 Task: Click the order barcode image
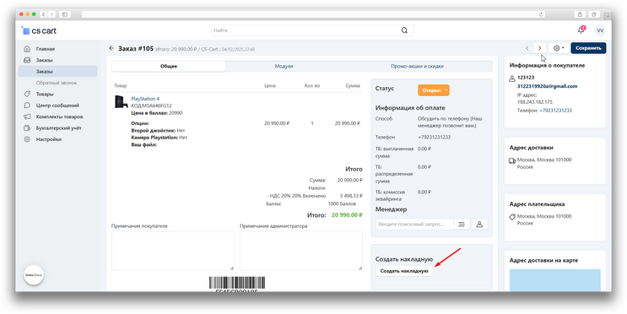click(237, 284)
